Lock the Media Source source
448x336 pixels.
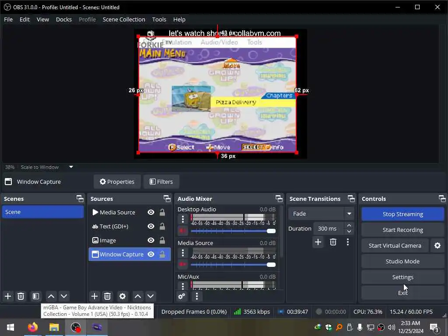162,212
